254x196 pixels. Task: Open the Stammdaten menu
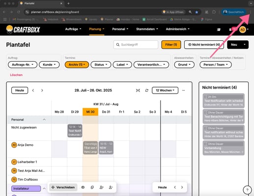(147, 29)
